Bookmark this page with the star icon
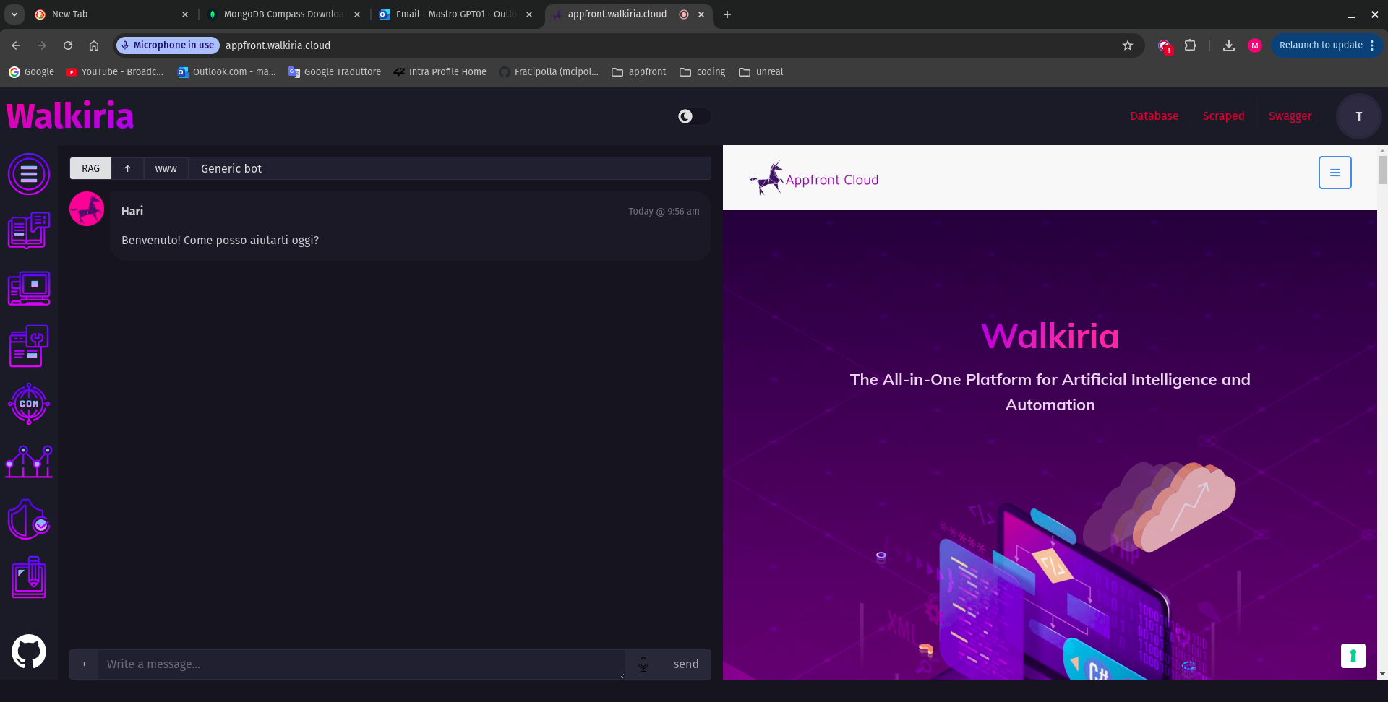This screenshot has width=1388, height=702. pos(1127,45)
